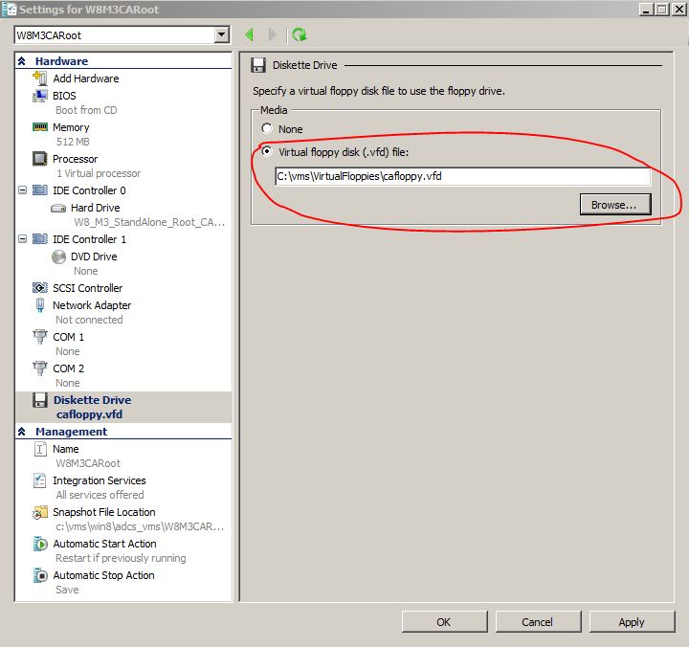Click the Add Hardware icon

pyautogui.click(x=39, y=78)
